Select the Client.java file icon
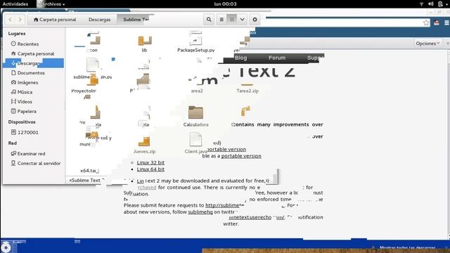 click(195, 139)
